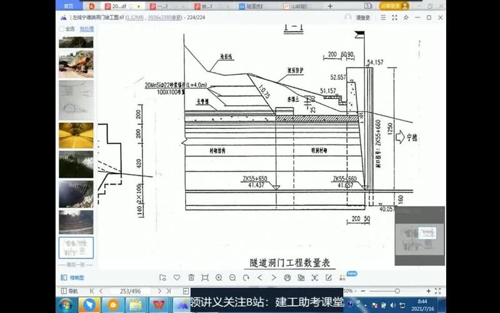The width and height of the screenshot is (500, 313).
Task: Select the steel arch tunnel thumbnail
Action: [76, 194]
